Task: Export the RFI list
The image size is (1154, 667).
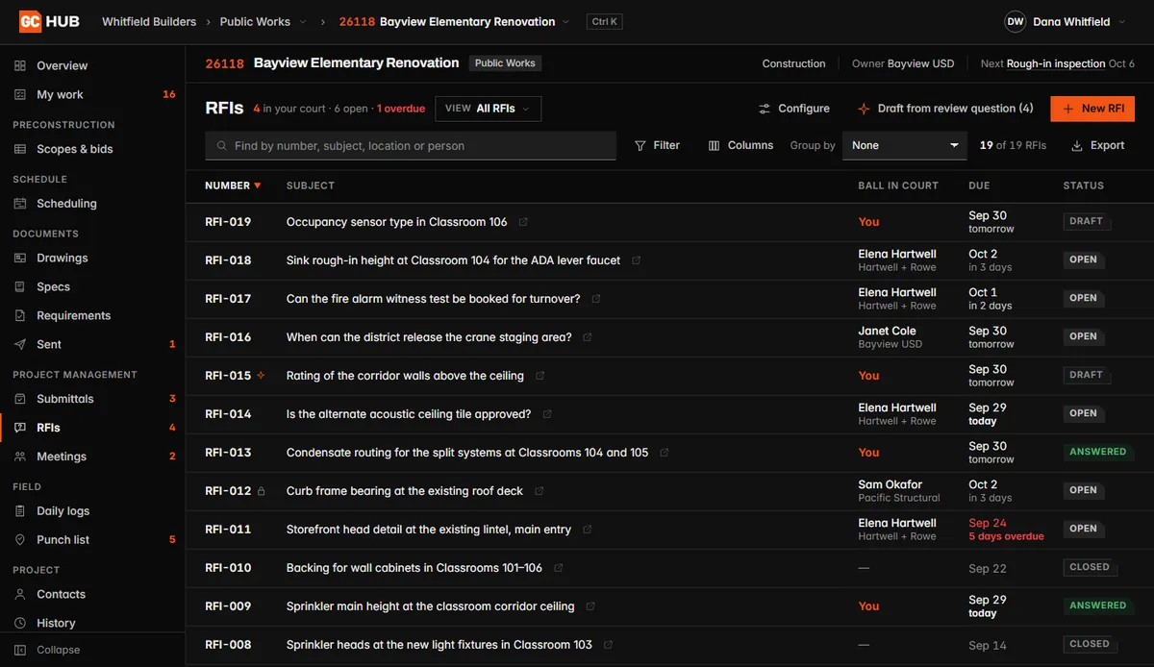Action: point(1098,146)
